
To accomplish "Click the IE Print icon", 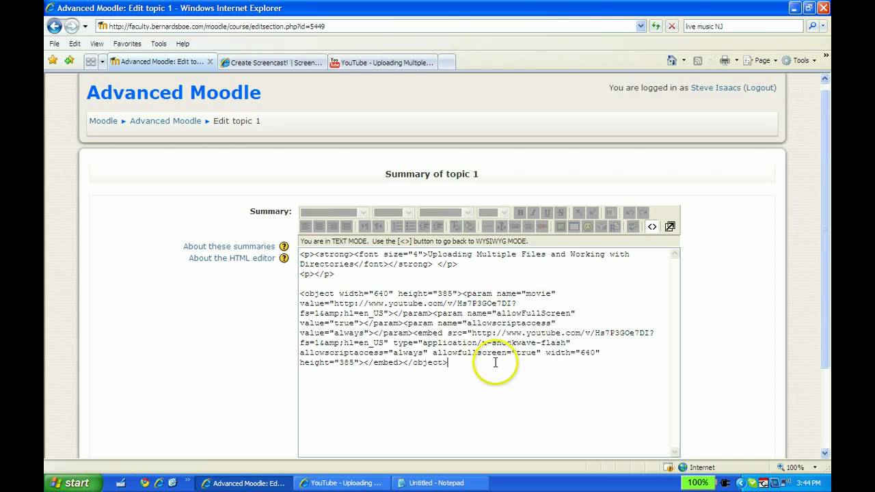I will coord(725,60).
